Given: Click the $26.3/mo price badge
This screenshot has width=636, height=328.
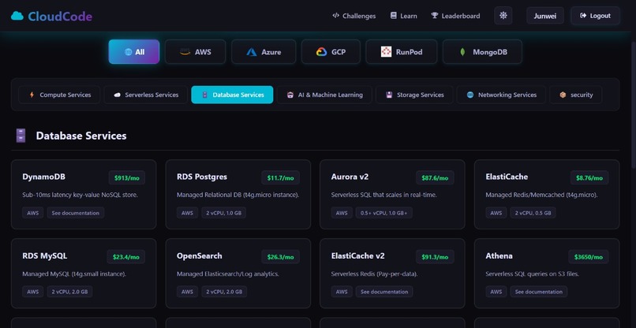Looking at the screenshot, I should click(x=281, y=256).
